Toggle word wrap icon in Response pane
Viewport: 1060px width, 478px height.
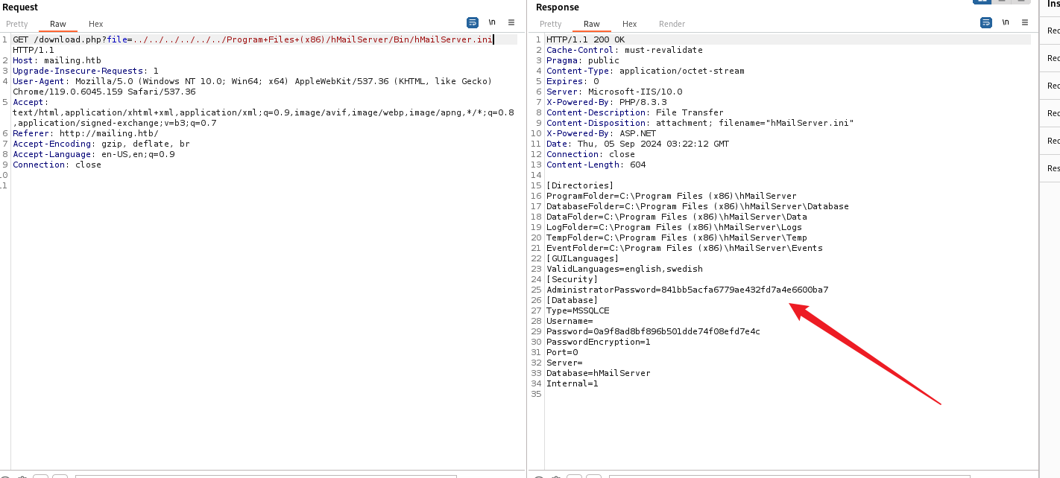[x=986, y=22]
